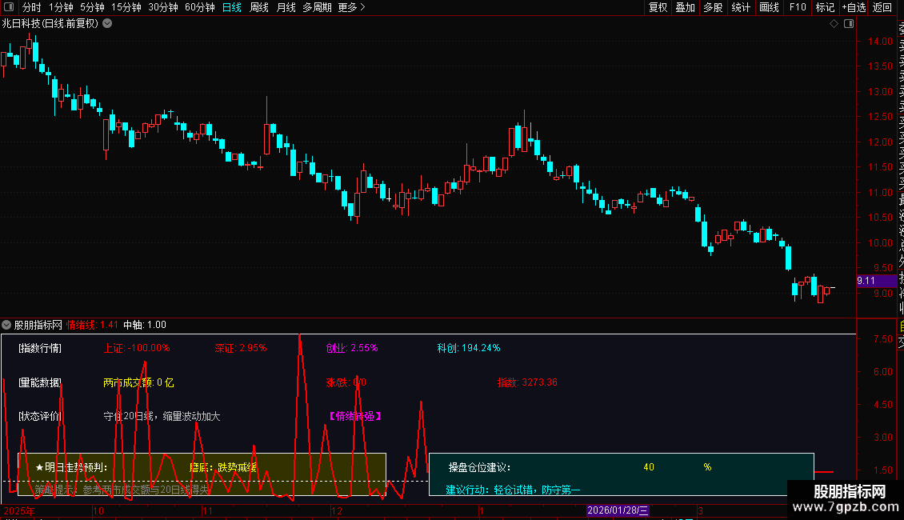Select the 60分钟 period tab
Screen dimensions: 904x520
tap(200, 7)
